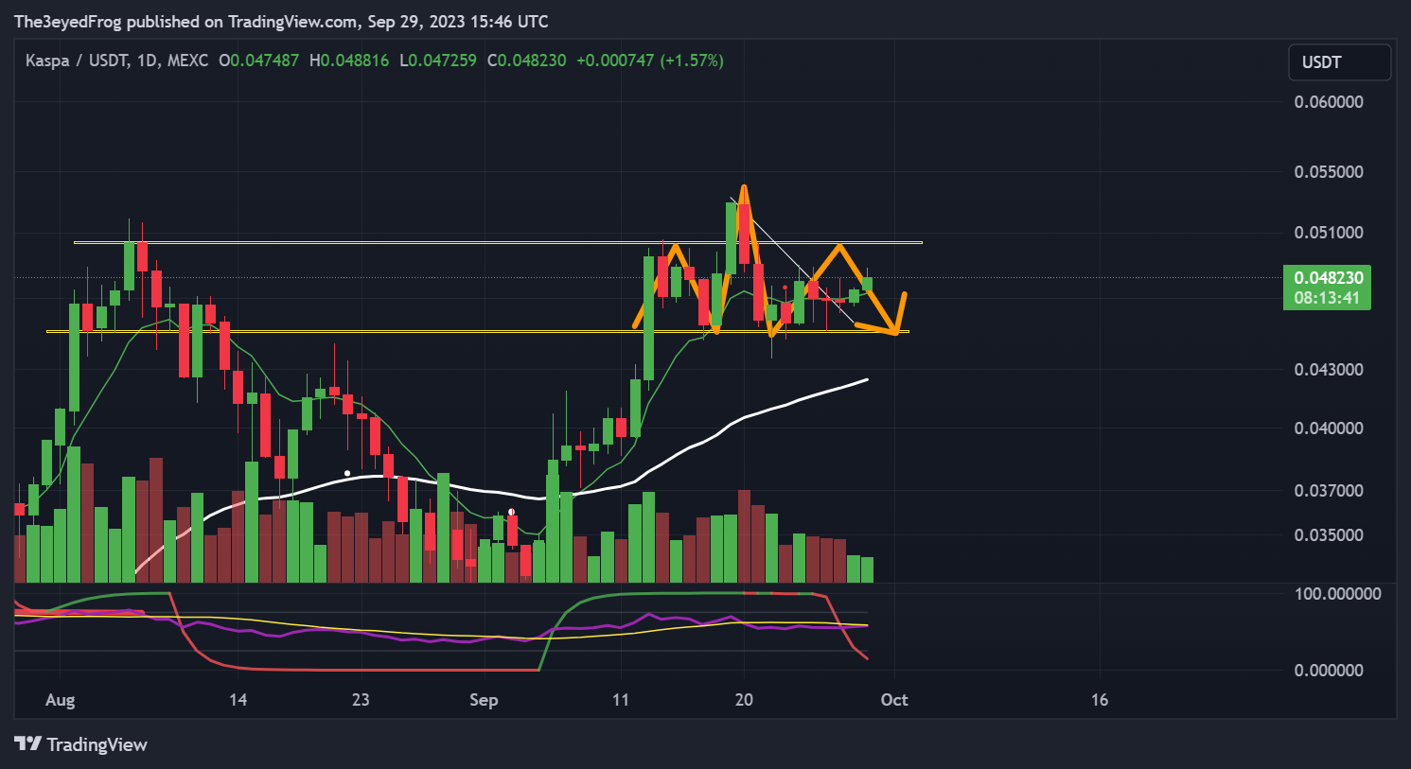Click the 0.060000 price axis label
The image size is (1411, 769).
pos(1329,102)
